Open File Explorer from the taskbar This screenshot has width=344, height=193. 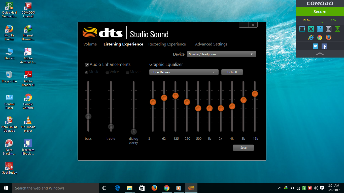click(129, 188)
